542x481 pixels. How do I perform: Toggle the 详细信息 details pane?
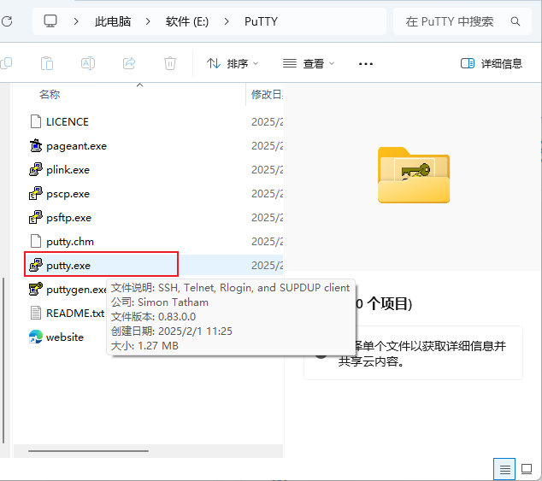[x=492, y=63]
